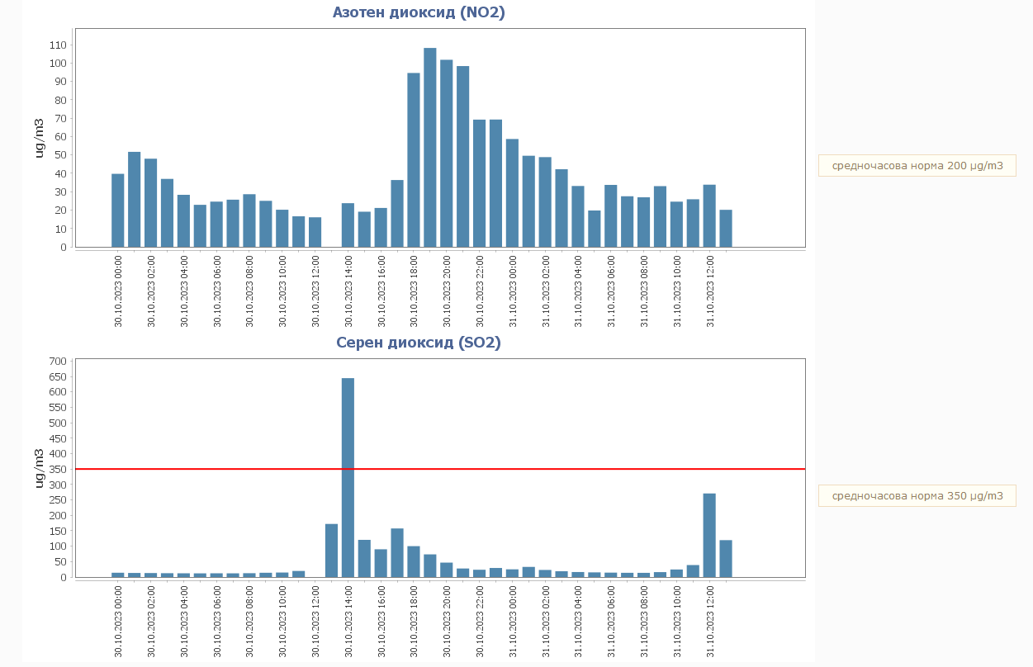Click the SO2 legend box 'средночасова норма 350 µg/m3'

[917, 496]
